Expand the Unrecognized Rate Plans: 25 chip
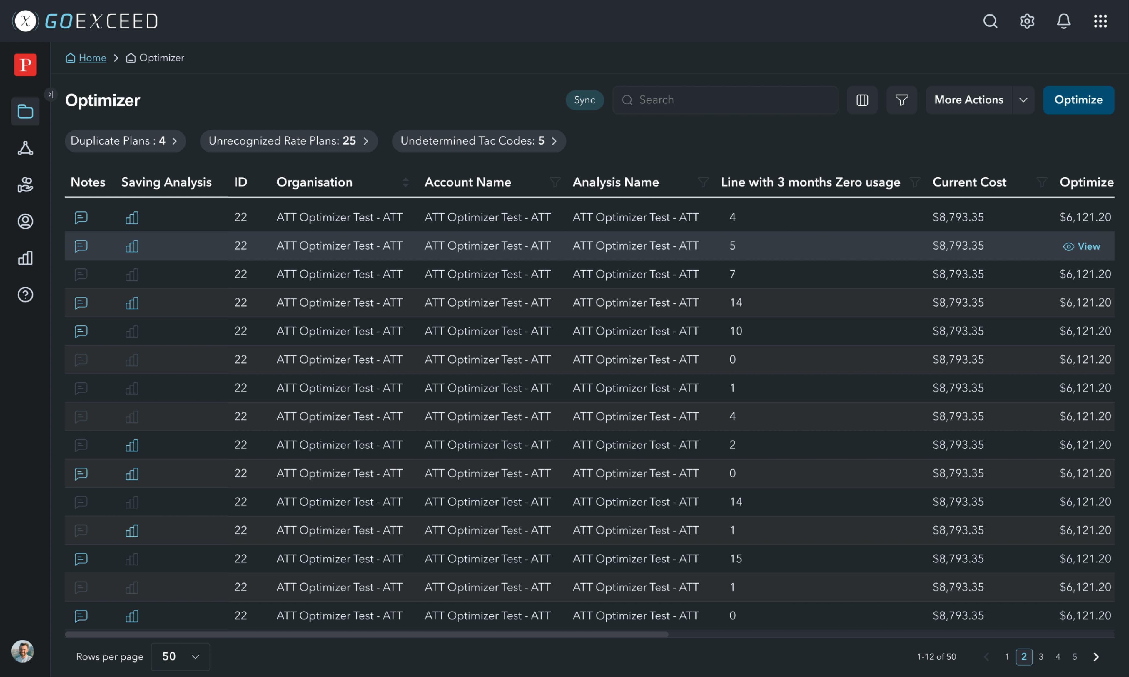Screen dimensions: 1129x677 pyautogui.click(x=288, y=141)
